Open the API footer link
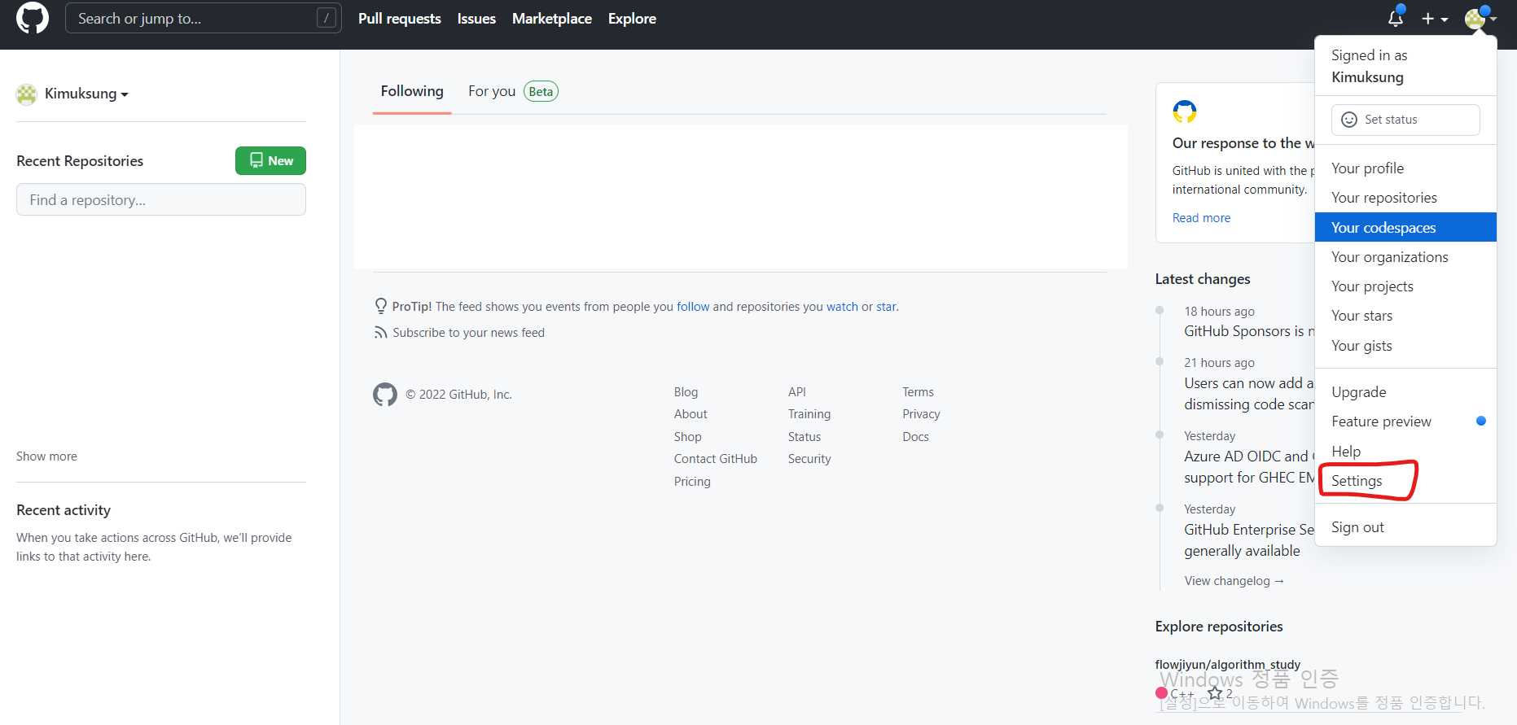 [x=797, y=392]
